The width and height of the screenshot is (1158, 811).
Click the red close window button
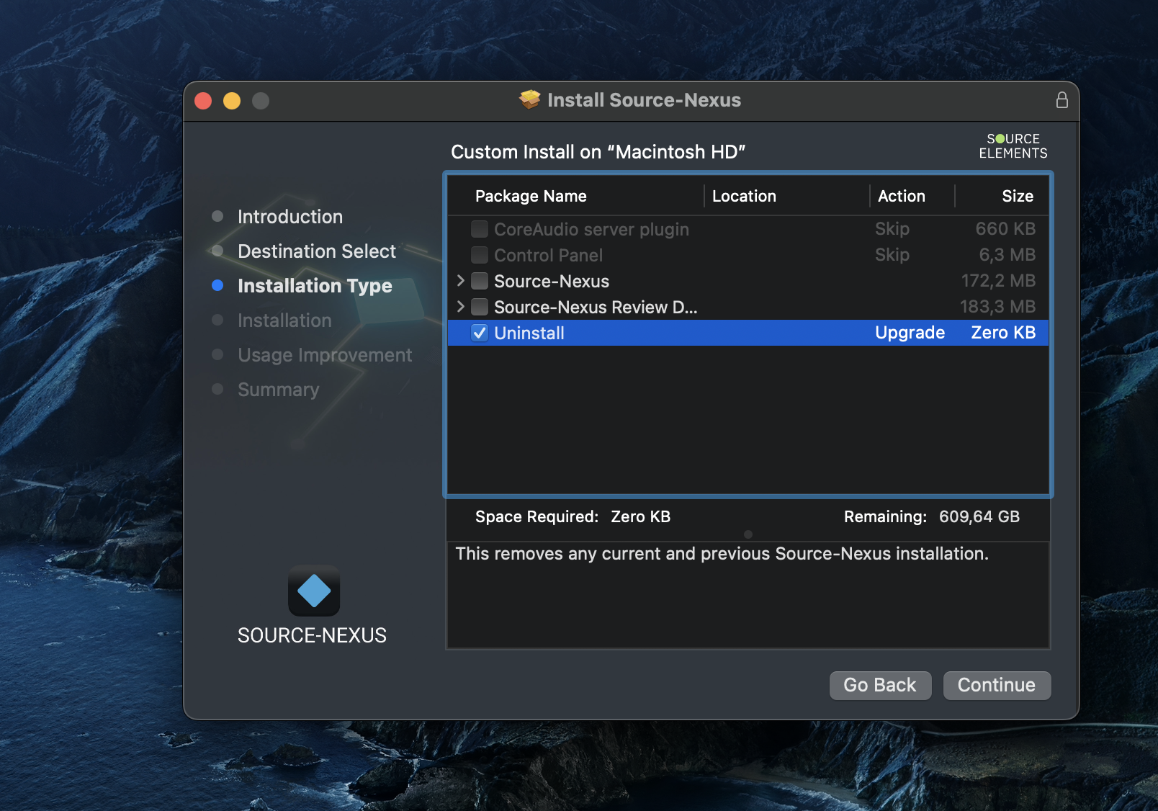click(x=203, y=101)
